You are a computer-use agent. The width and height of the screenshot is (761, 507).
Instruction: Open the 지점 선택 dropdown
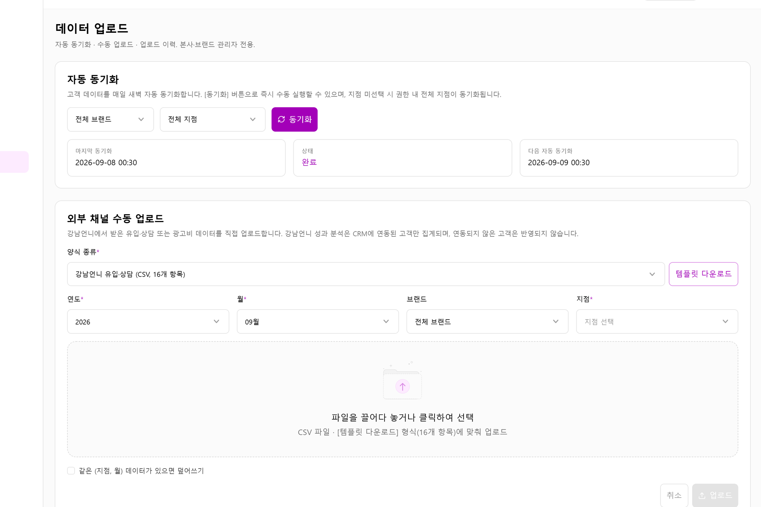click(657, 321)
